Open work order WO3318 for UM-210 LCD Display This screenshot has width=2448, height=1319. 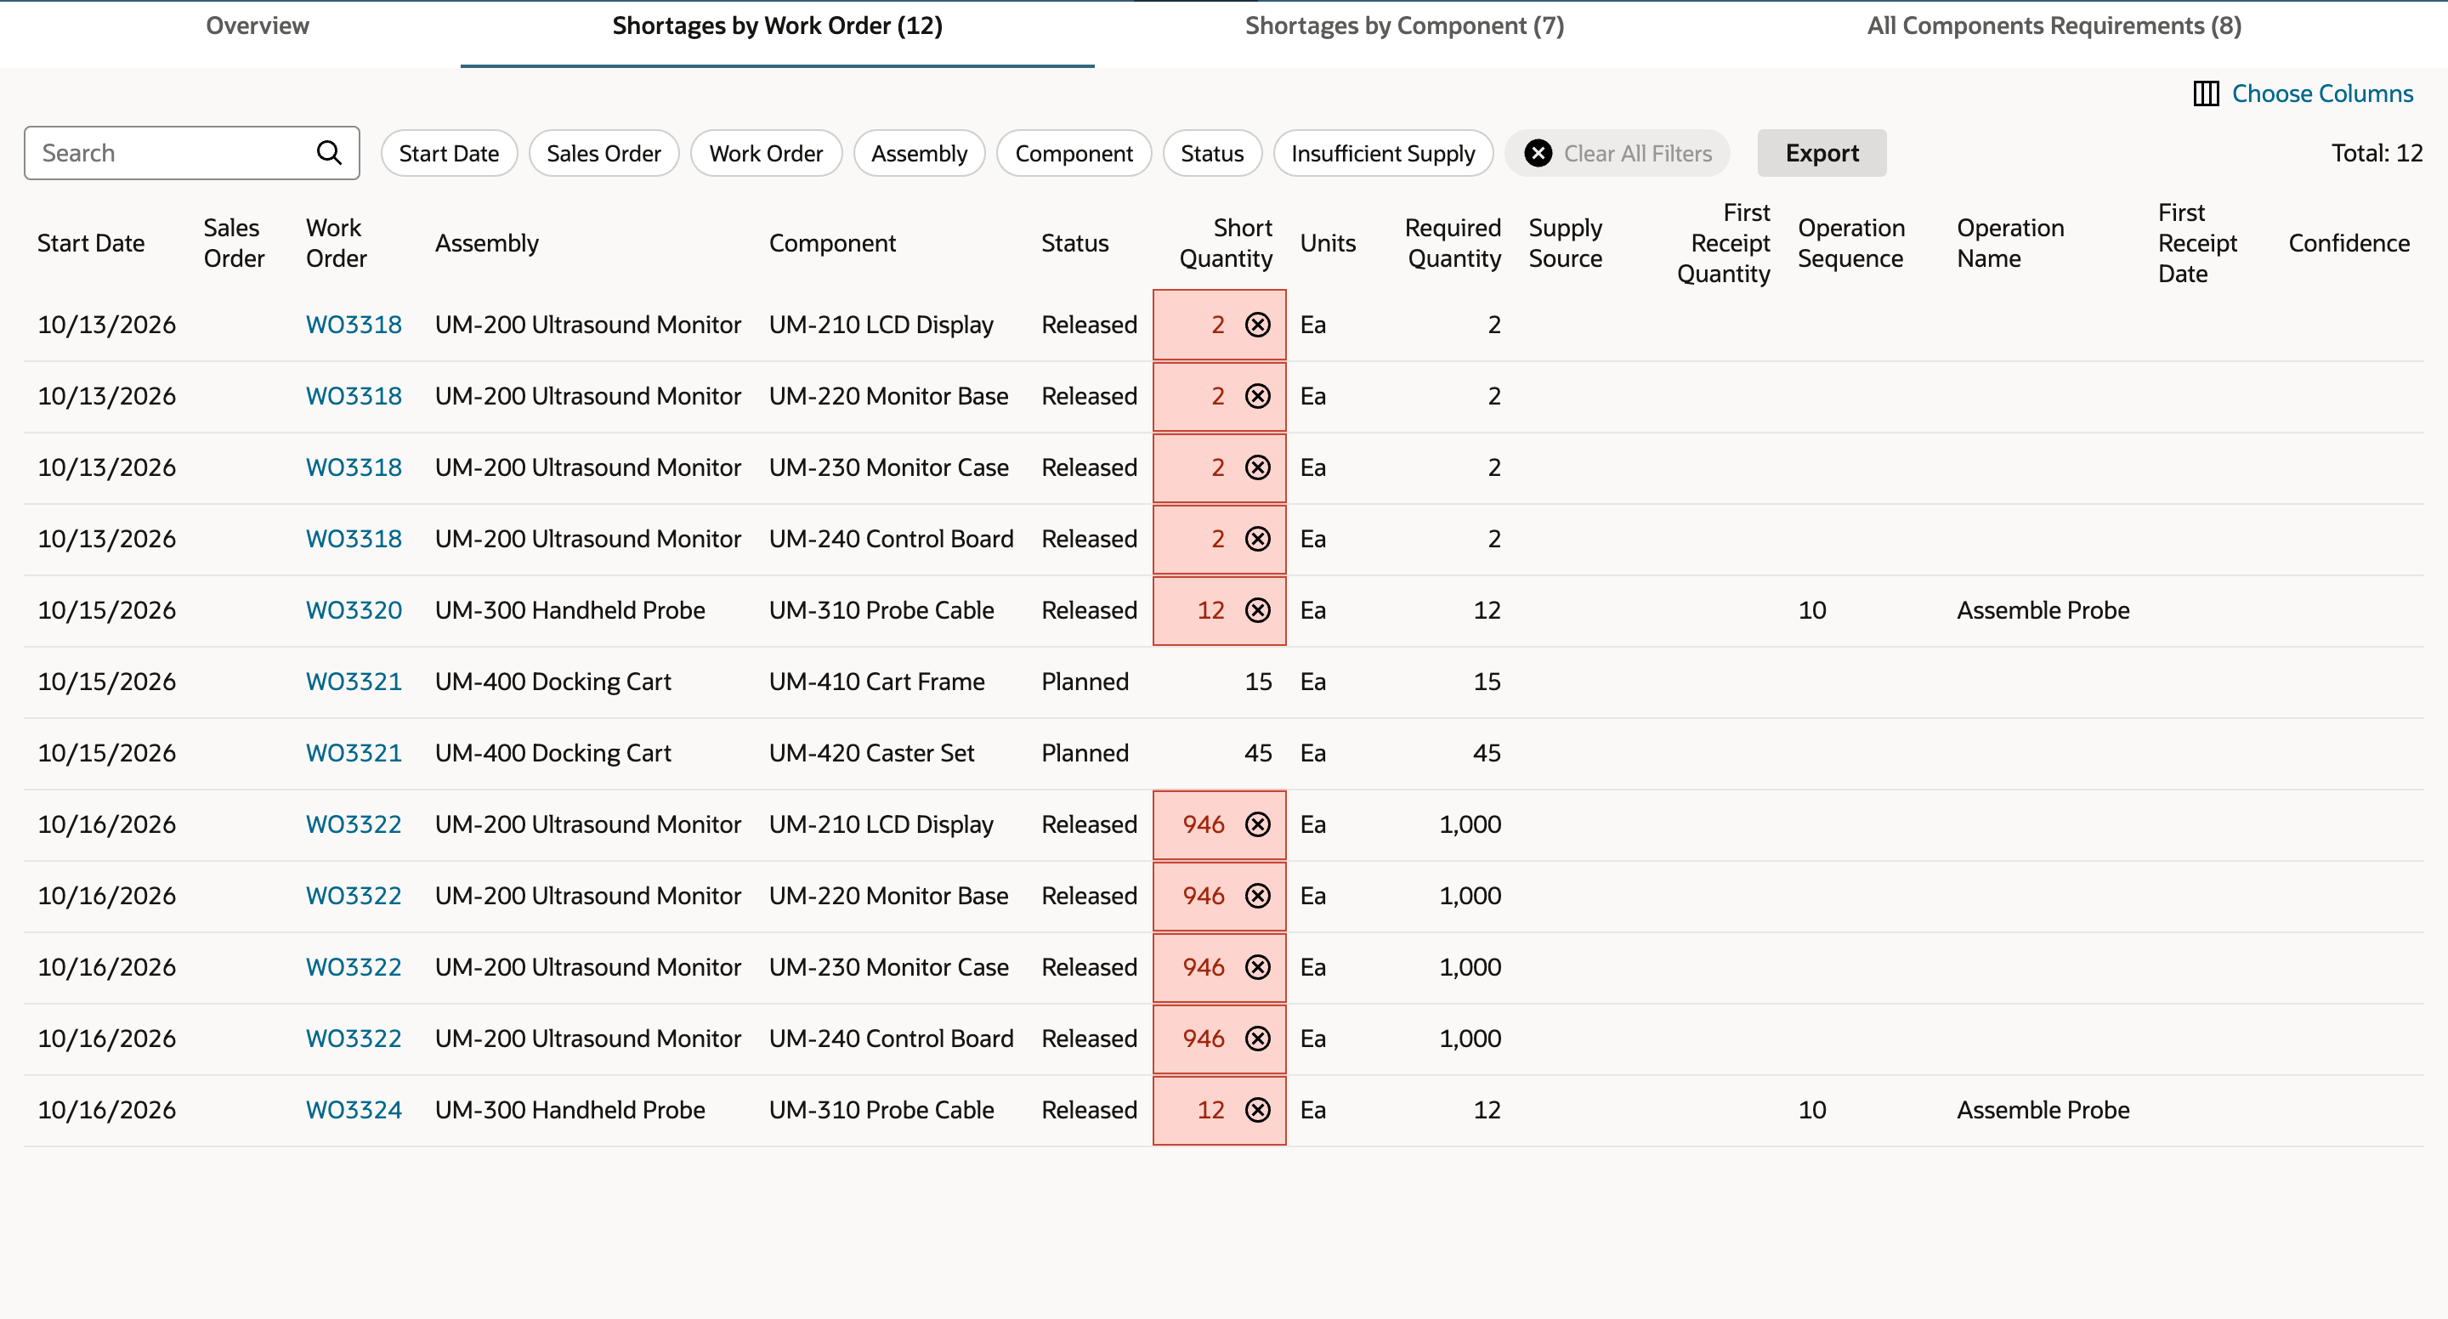coord(354,325)
